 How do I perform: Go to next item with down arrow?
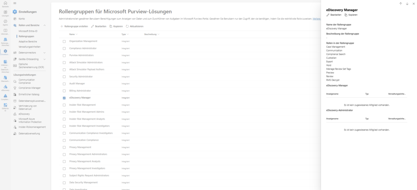tap(407, 4)
